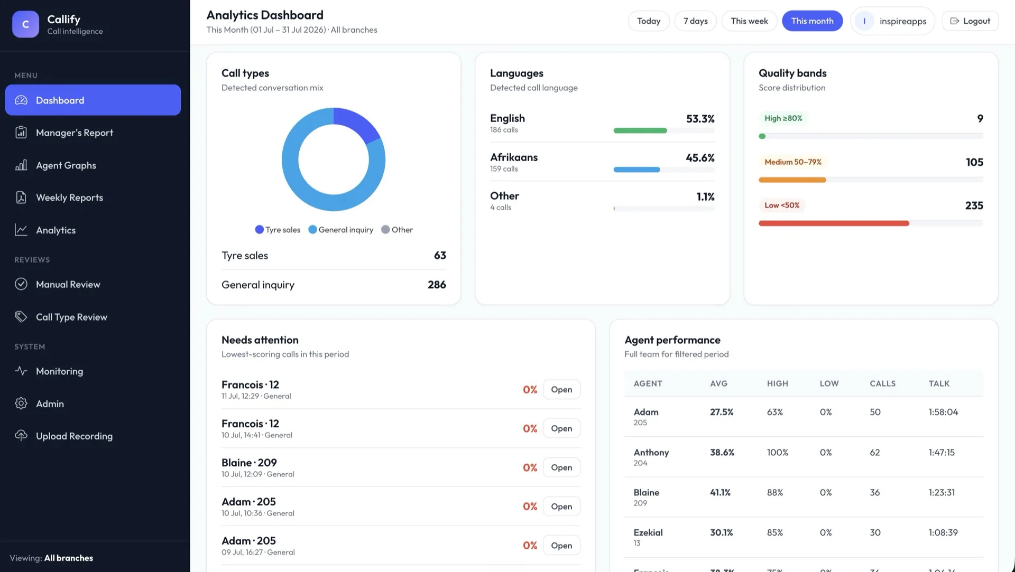The height and width of the screenshot is (572, 1015).
Task: Click agent Blaine in performance table
Action: 647,492
